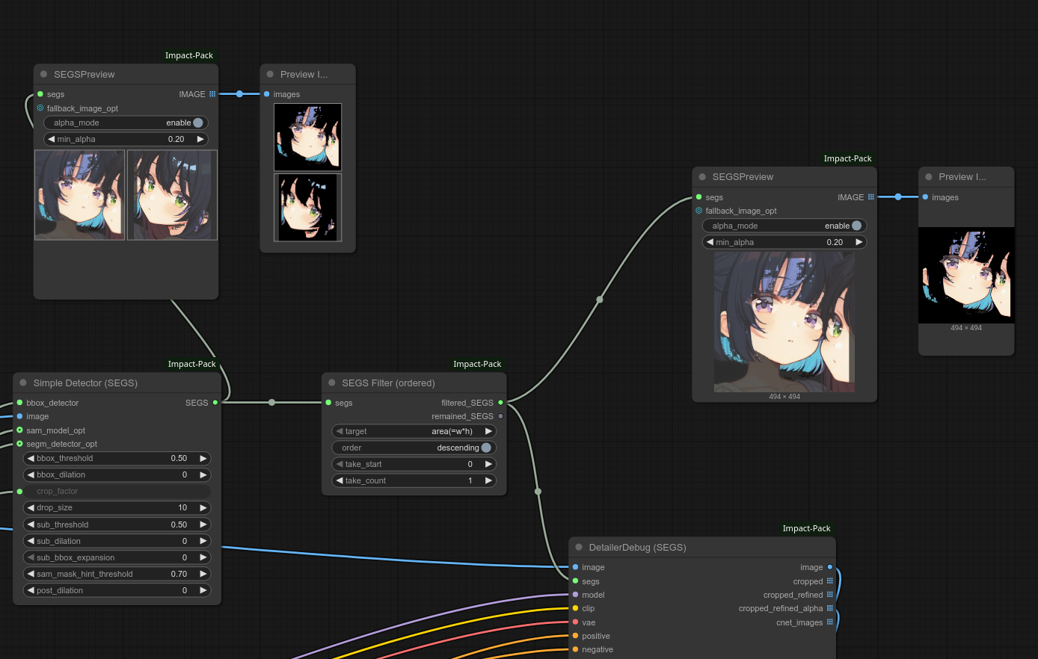Image resolution: width=1038 pixels, height=659 pixels.
Task: Open the masked 494 × 494 image in the Preview node
Action: (x=966, y=275)
